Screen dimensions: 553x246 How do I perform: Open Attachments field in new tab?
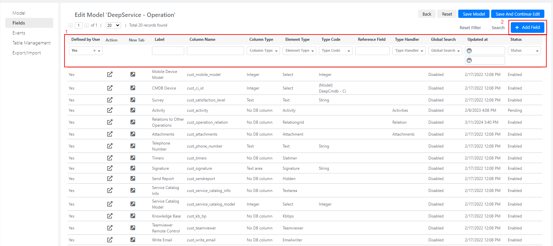(133, 134)
